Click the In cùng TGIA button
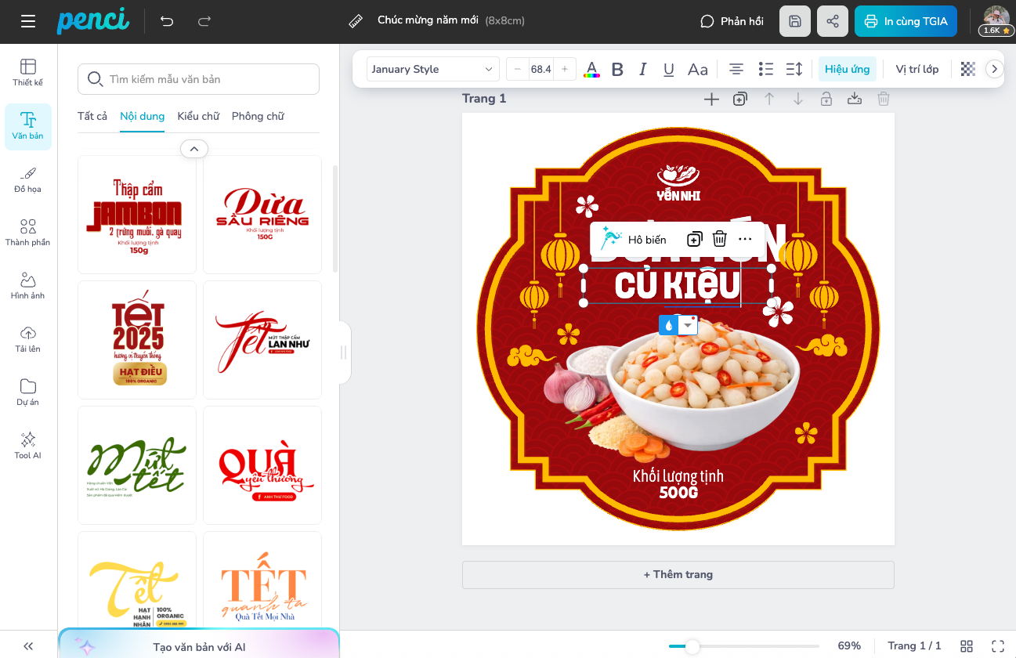 906,21
